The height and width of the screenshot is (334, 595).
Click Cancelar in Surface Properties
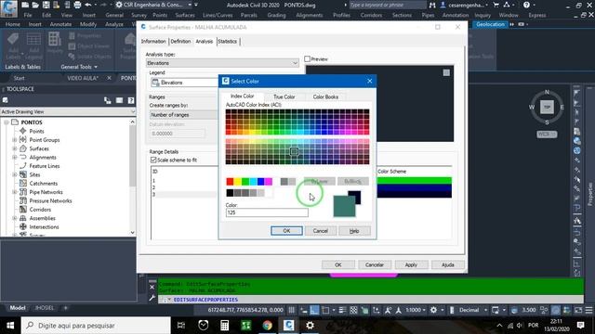(375, 264)
